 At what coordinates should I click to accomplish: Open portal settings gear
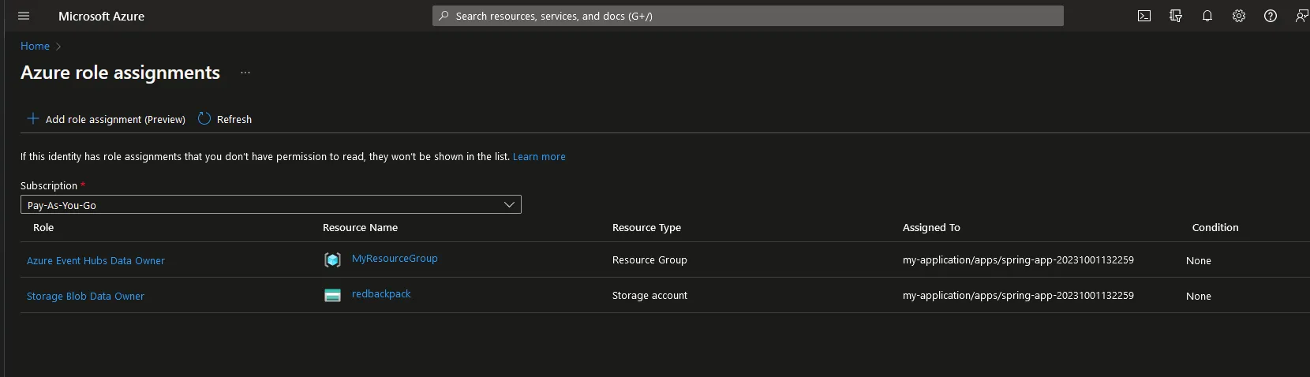tap(1239, 16)
